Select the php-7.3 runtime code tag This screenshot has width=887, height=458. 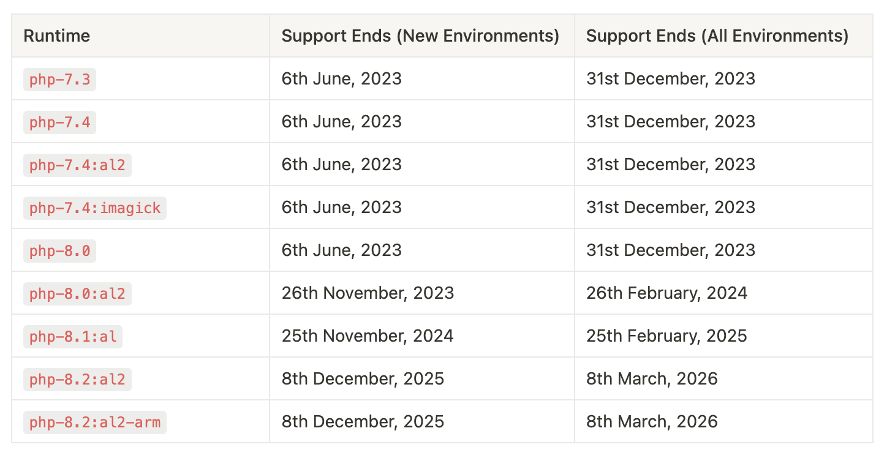59,80
